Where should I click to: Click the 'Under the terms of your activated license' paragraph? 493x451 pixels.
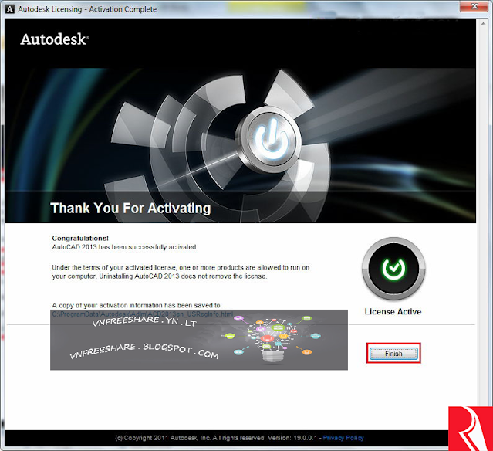pos(181,272)
